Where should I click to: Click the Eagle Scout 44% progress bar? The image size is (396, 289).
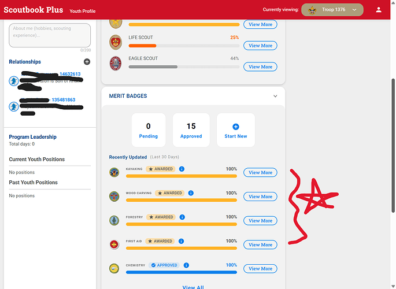pos(184,67)
